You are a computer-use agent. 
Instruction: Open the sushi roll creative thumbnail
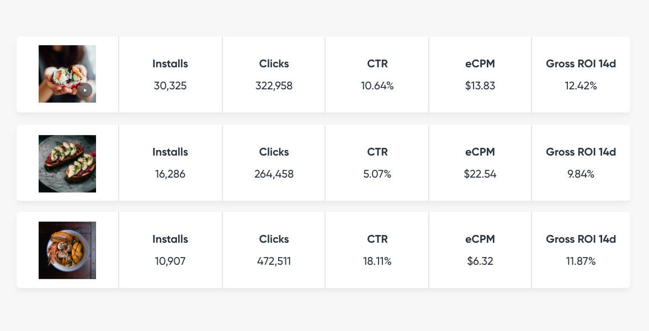click(x=67, y=74)
